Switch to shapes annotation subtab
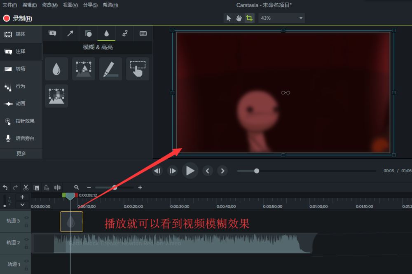Viewport: 412px width, 274px height. [88, 33]
